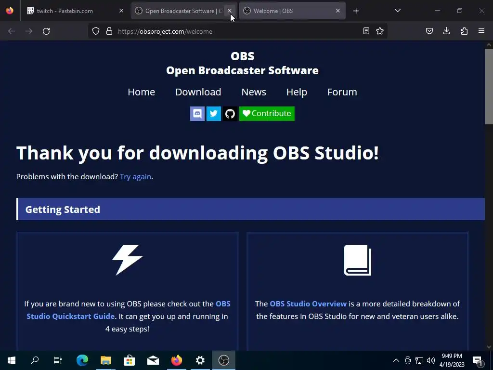Click the address bar URL field
Image resolution: width=493 pixels, height=370 pixels.
(x=237, y=31)
